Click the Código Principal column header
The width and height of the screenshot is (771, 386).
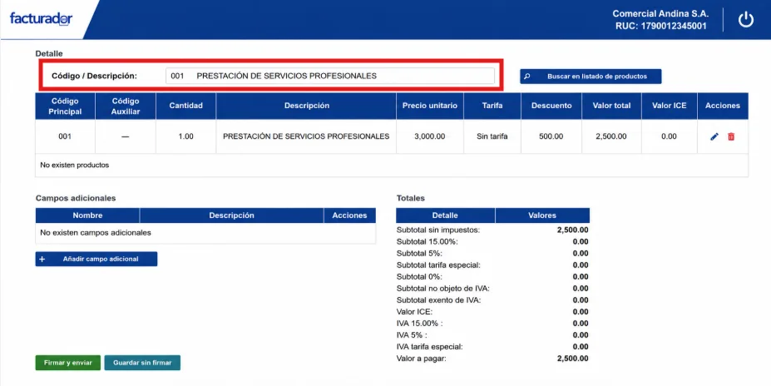(x=65, y=106)
